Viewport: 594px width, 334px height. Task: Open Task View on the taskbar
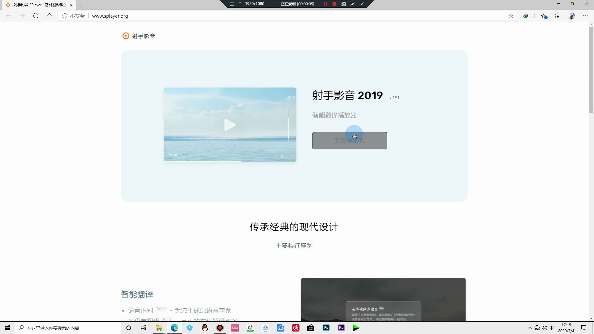click(x=144, y=328)
